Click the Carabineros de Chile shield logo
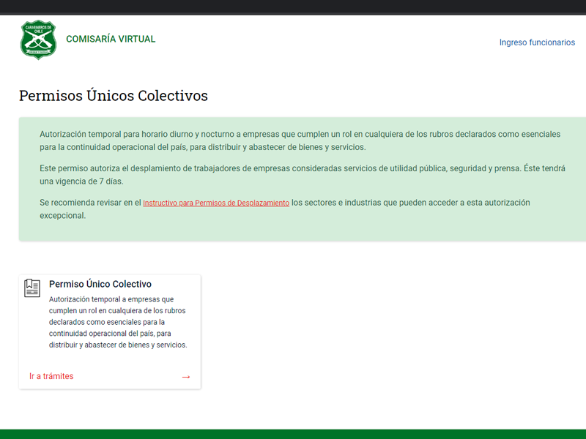 (38, 40)
